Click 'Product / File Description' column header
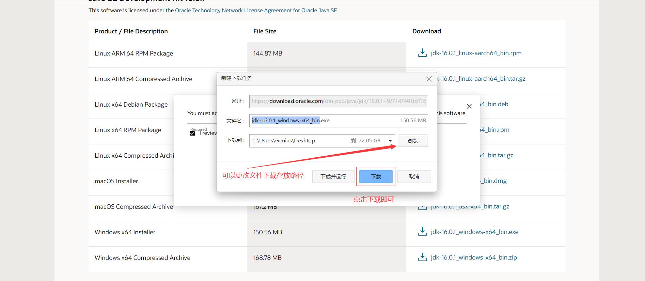This screenshot has height=281, width=645. point(131,31)
